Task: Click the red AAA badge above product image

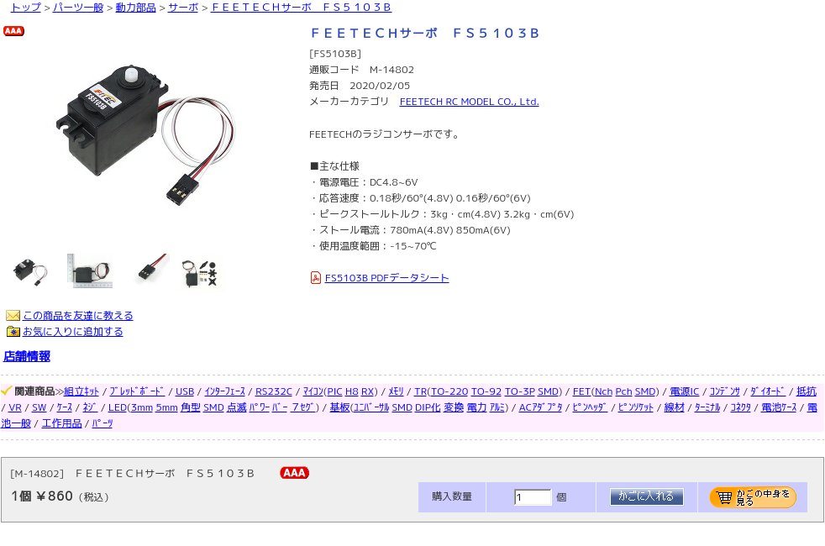Action: [13, 31]
